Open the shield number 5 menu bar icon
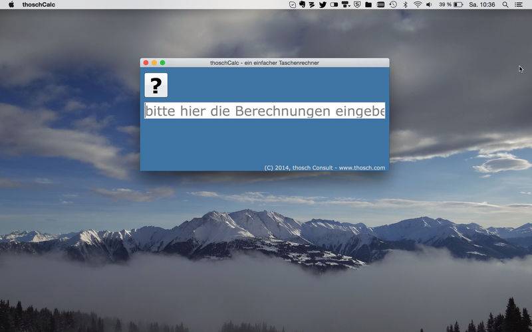The height and width of the screenshot is (332, 532). coord(357,5)
